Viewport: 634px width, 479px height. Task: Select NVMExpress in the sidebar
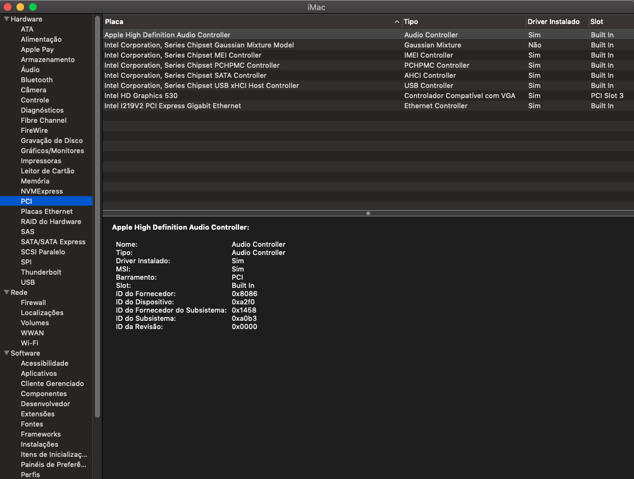pos(42,191)
